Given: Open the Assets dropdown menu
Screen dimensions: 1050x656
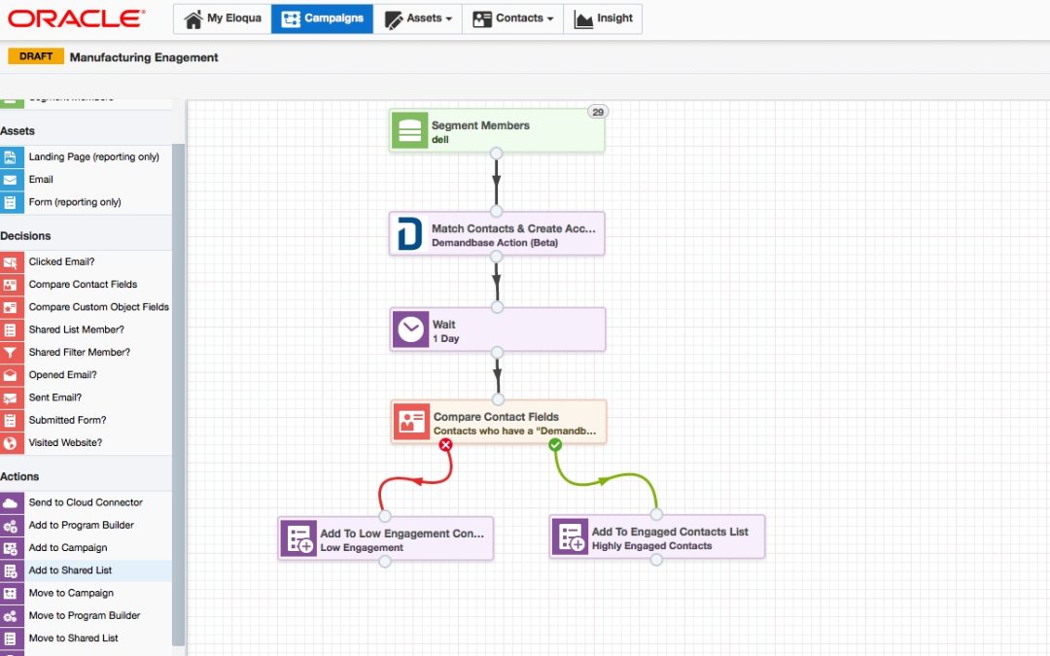Looking at the screenshot, I should (418, 18).
